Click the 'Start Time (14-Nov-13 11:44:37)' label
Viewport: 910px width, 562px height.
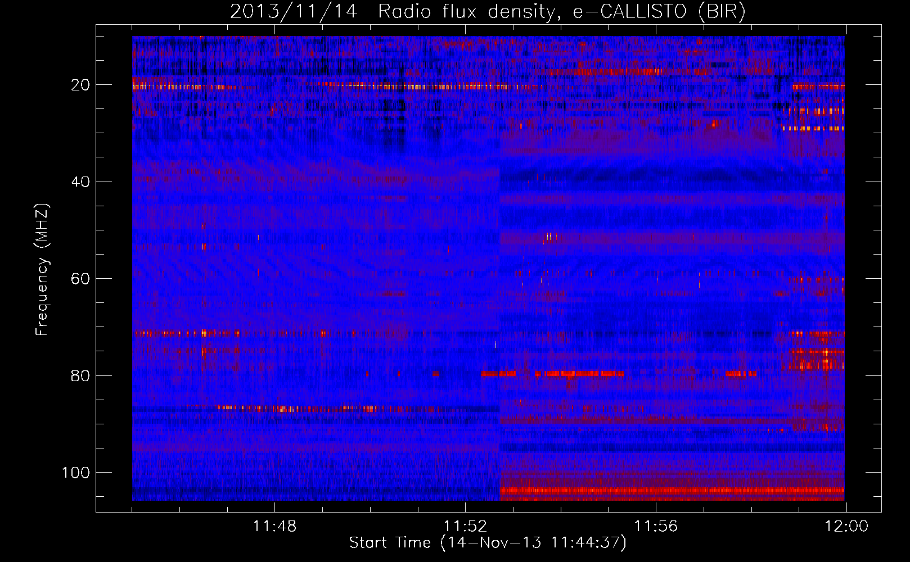(488, 543)
